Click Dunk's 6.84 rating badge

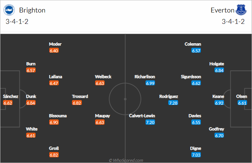click(31, 103)
